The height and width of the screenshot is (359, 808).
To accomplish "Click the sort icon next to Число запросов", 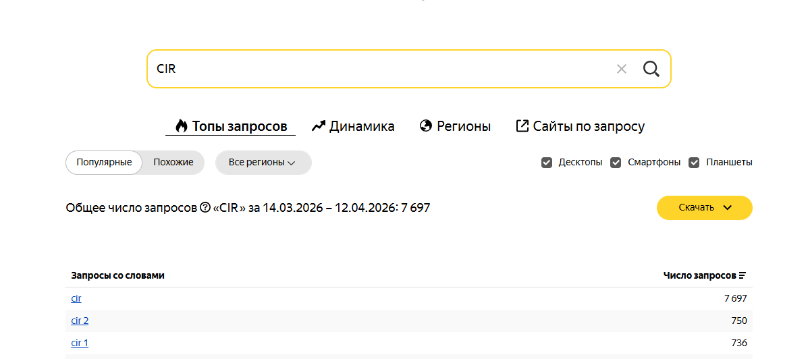I will (x=742, y=275).
